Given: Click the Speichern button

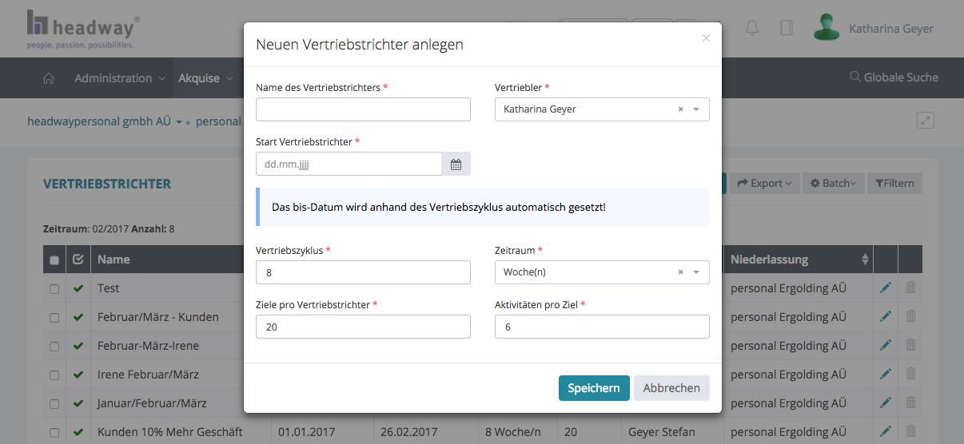Looking at the screenshot, I should click(x=593, y=388).
